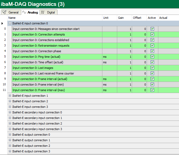Click the Gain cell for Lost images
Image resolution: width=179 pixels, height=155 pixels.
(x=124, y=68)
